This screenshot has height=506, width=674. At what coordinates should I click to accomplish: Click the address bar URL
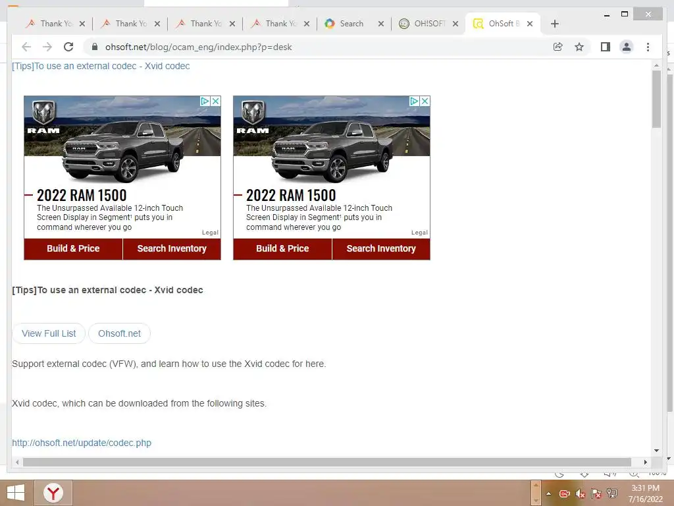(x=199, y=47)
